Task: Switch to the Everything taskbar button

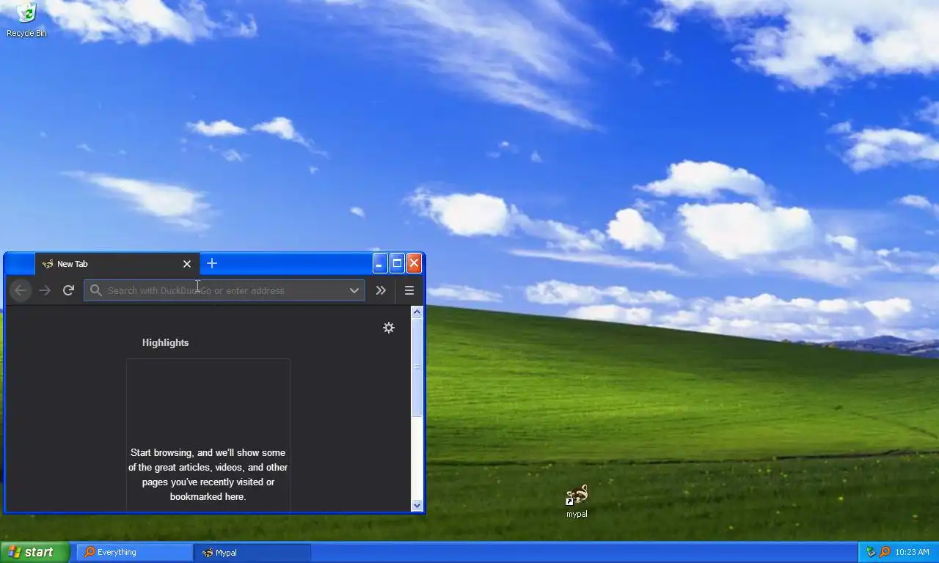Action: pos(135,552)
